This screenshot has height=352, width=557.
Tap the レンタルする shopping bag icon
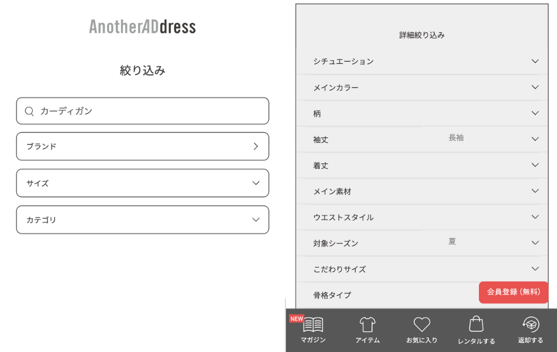(x=476, y=324)
